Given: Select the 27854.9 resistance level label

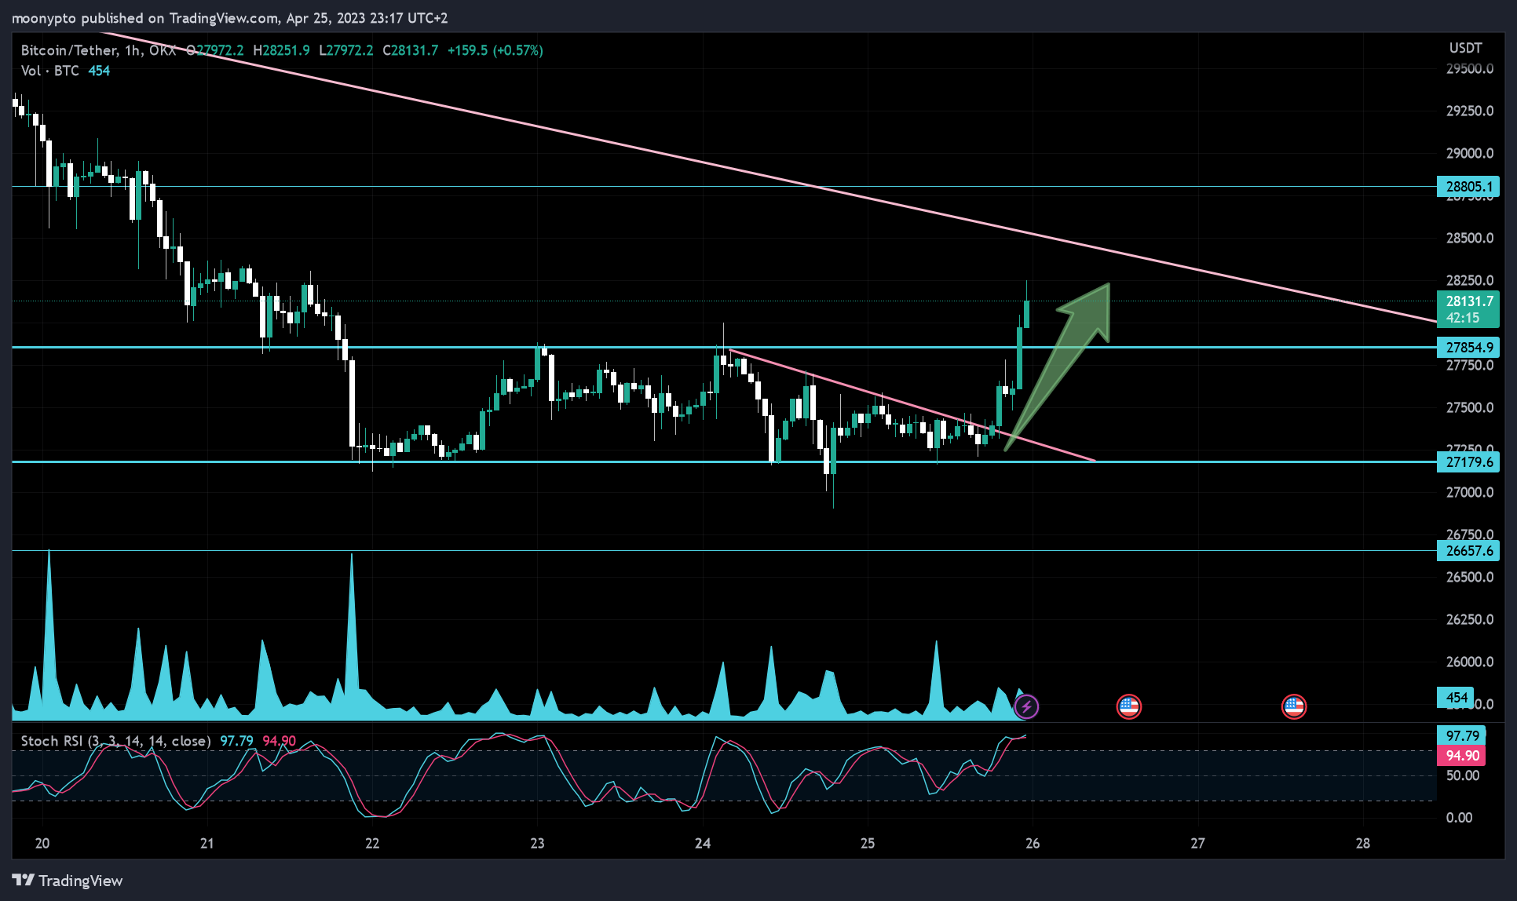Looking at the screenshot, I should click(x=1468, y=347).
